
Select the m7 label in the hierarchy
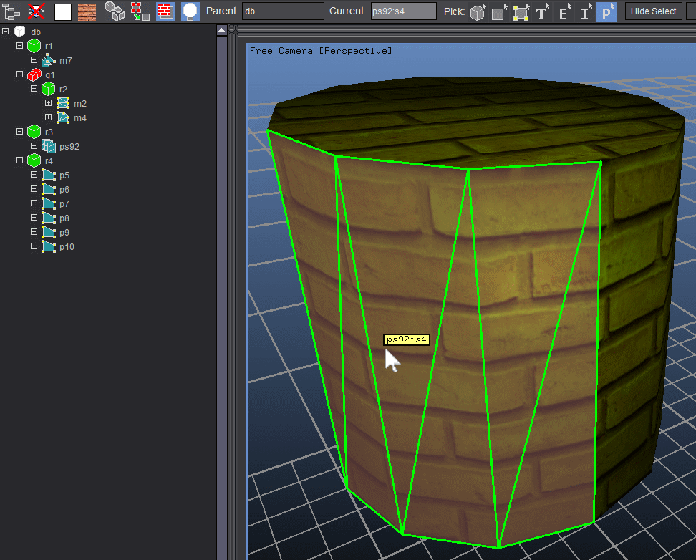[x=66, y=60]
